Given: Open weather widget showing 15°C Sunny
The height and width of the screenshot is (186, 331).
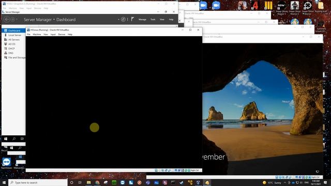Looking at the screenshot, I should pos(272,182).
